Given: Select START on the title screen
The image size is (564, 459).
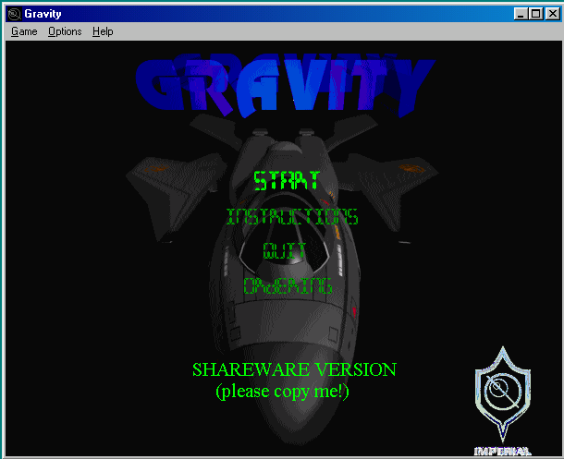Looking at the screenshot, I should point(287,180).
